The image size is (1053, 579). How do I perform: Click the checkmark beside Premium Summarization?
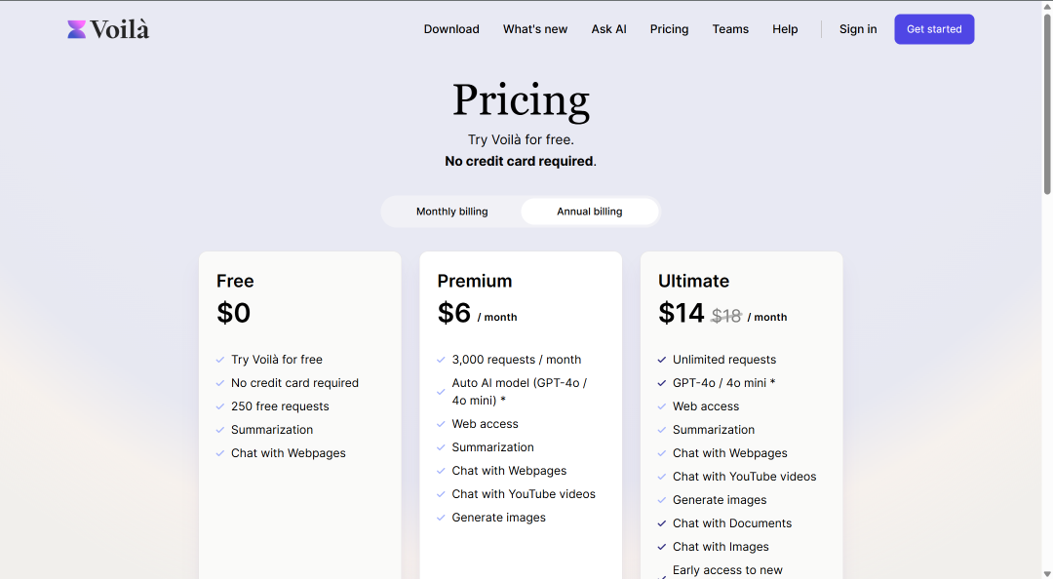point(441,447)
